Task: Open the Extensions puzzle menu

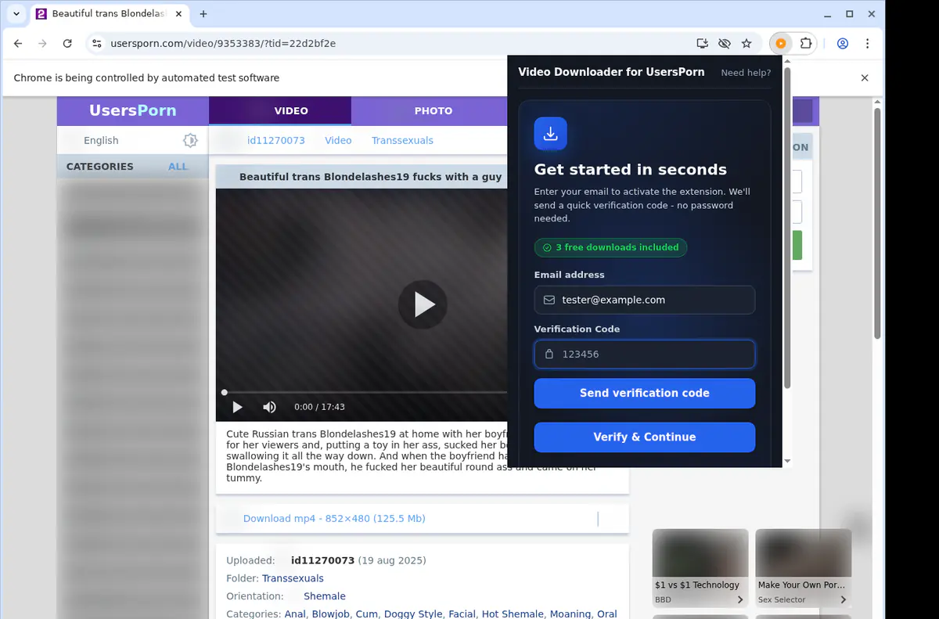Action: pos(806,44)
